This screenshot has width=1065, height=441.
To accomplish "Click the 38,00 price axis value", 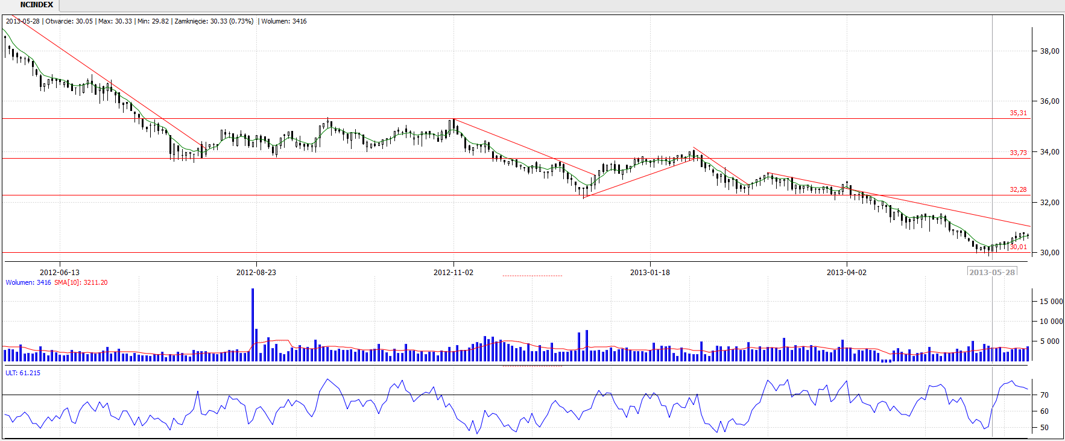I will 1049,51.
